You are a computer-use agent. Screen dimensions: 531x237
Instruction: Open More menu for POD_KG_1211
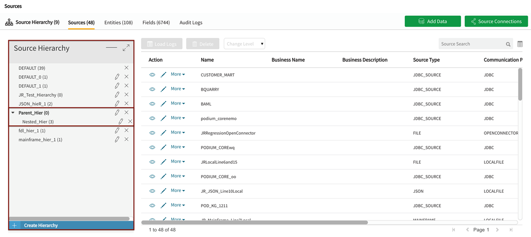(x=178, y=205)
